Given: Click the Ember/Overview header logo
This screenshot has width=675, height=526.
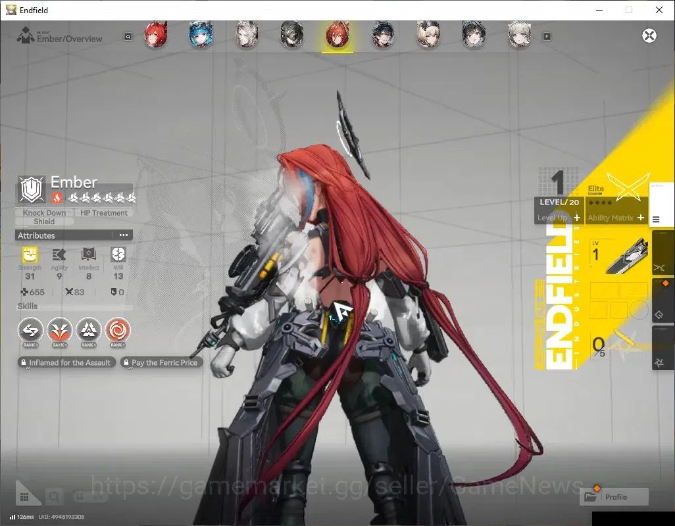Looking at the screenshot, I should click(25, 36).
